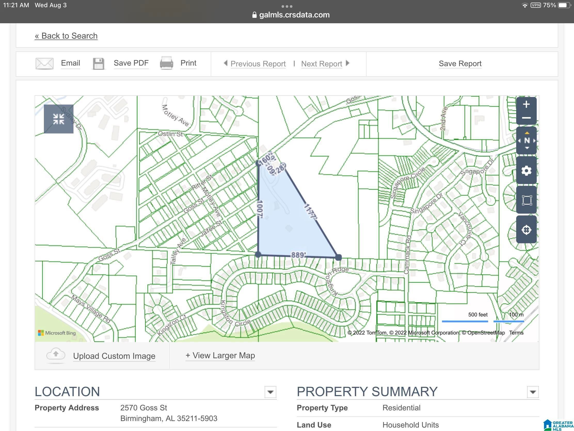Click the Save PDF link

point(131,63)
